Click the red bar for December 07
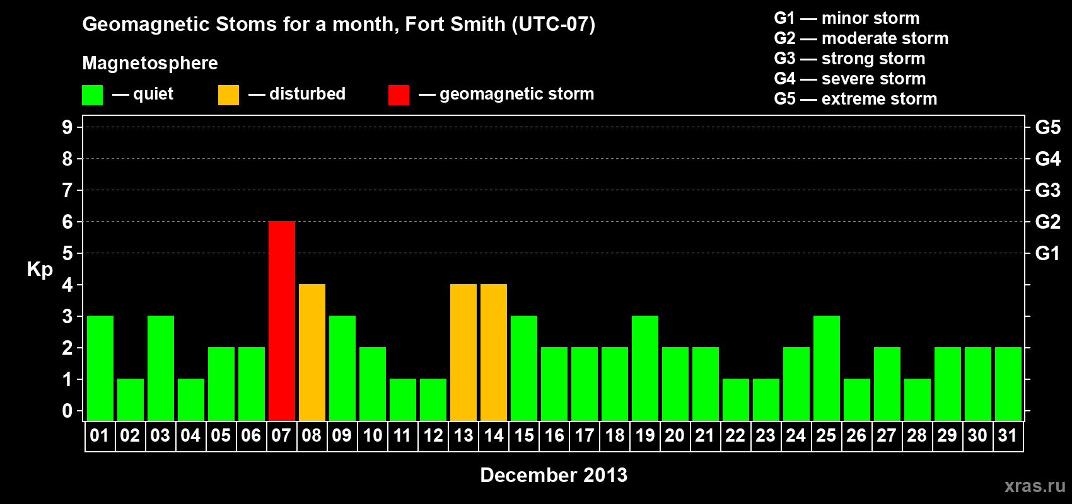The image size is (1072, 504). point(282,321)
